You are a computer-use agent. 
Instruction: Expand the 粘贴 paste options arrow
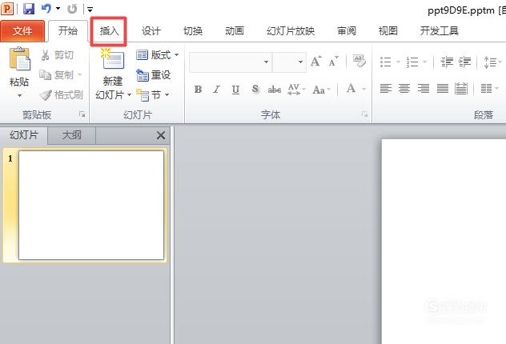coord(19,95)
